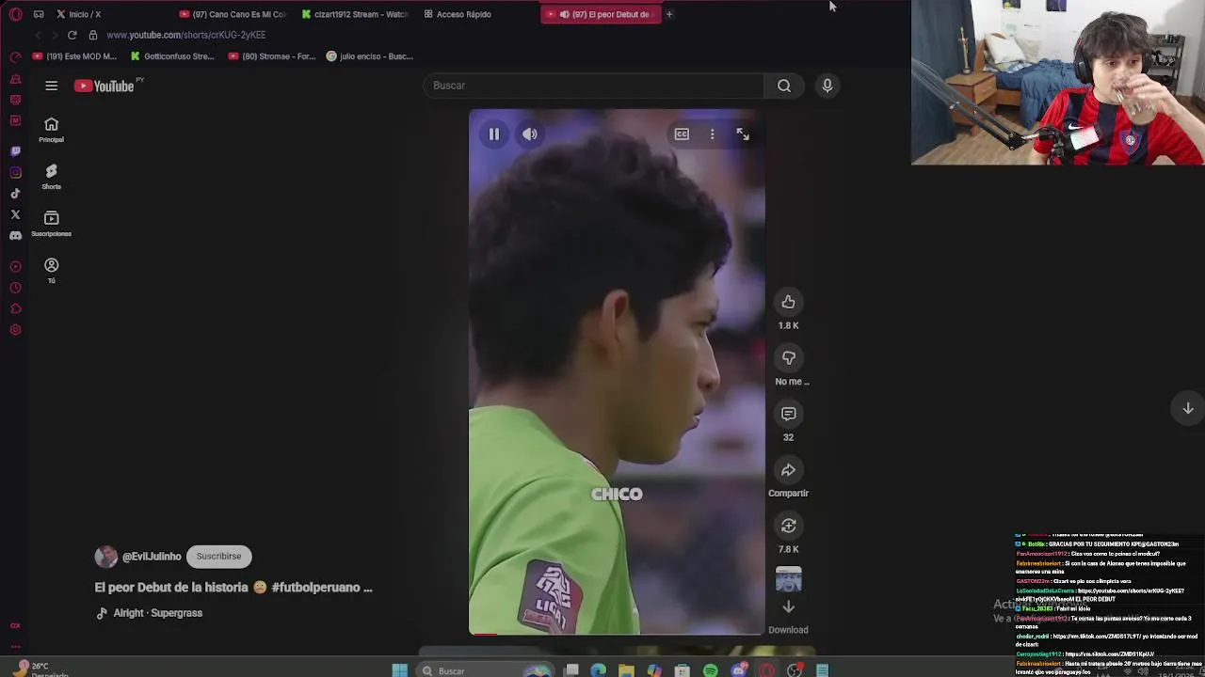
Task: Open Task View from taskbar
Action: coord(571,670)
